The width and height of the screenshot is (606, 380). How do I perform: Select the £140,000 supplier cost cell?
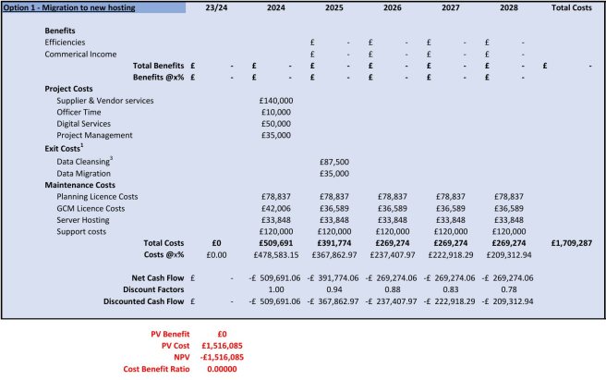[x=277, y=100]
